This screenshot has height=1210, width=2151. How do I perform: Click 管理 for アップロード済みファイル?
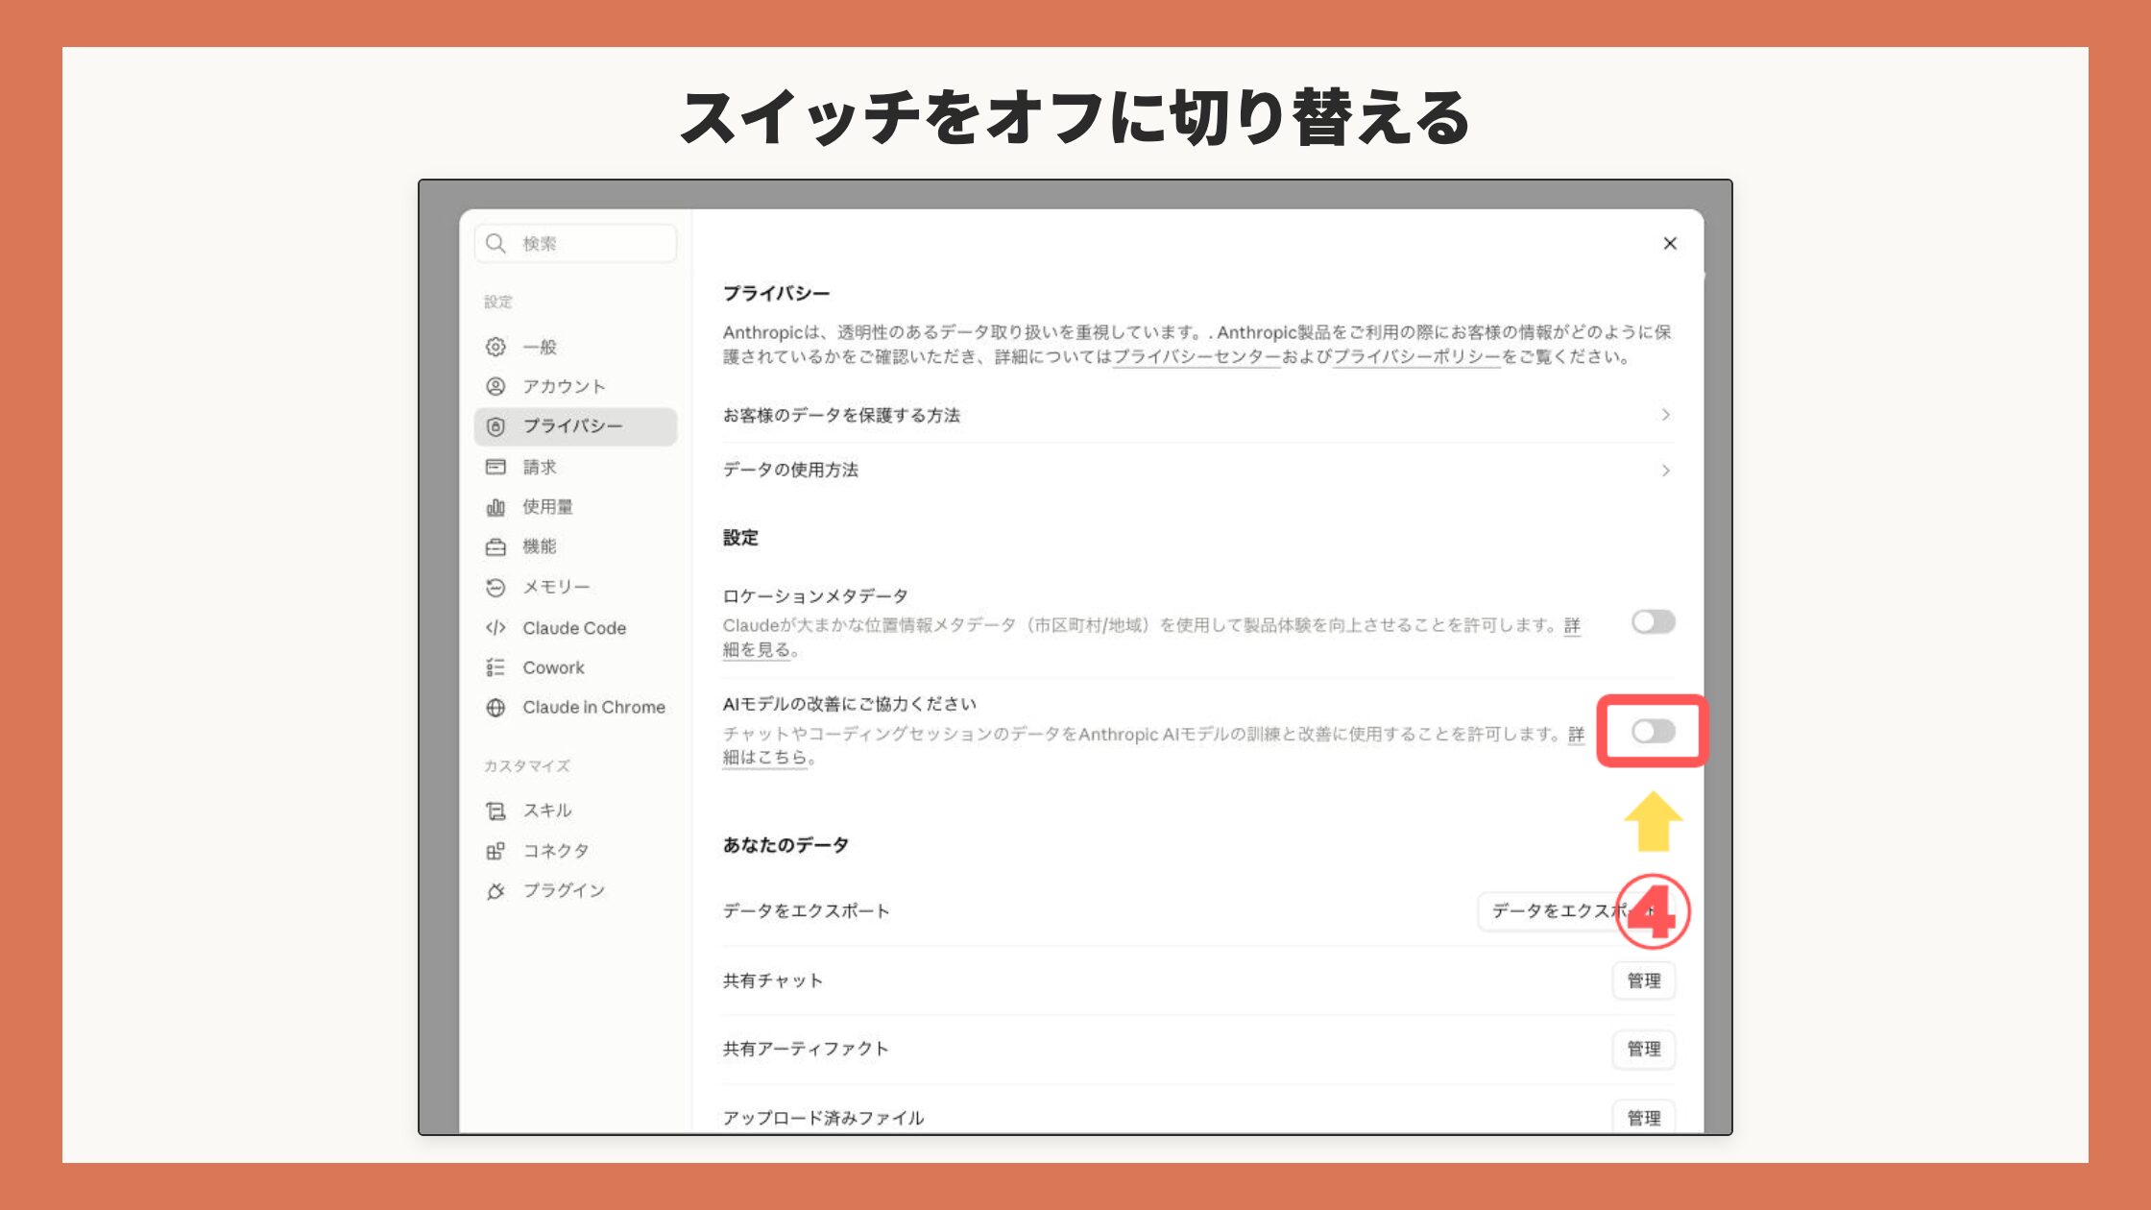pos(1643,1117)
